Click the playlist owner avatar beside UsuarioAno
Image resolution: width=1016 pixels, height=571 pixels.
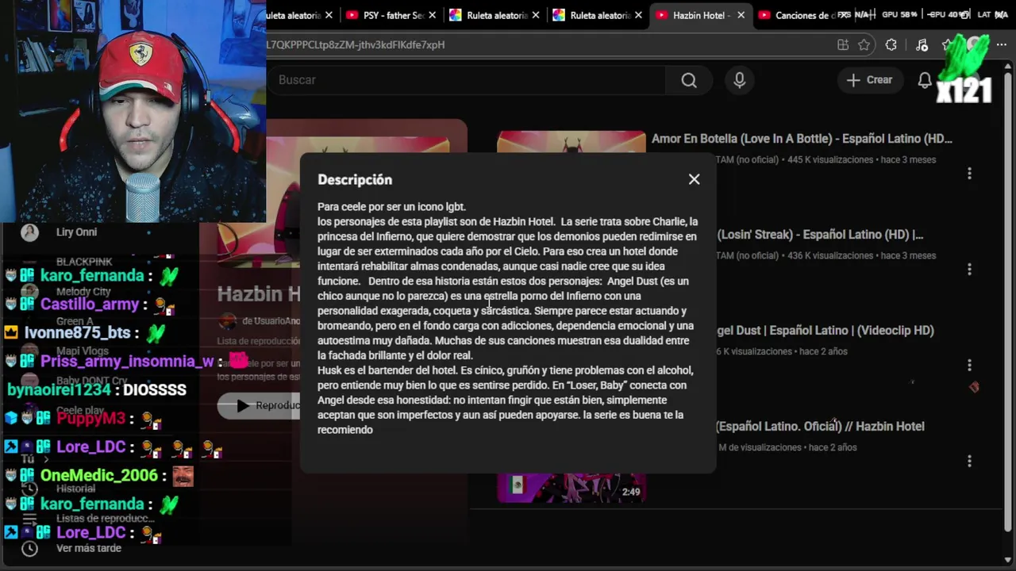click(x=228, y=321)
